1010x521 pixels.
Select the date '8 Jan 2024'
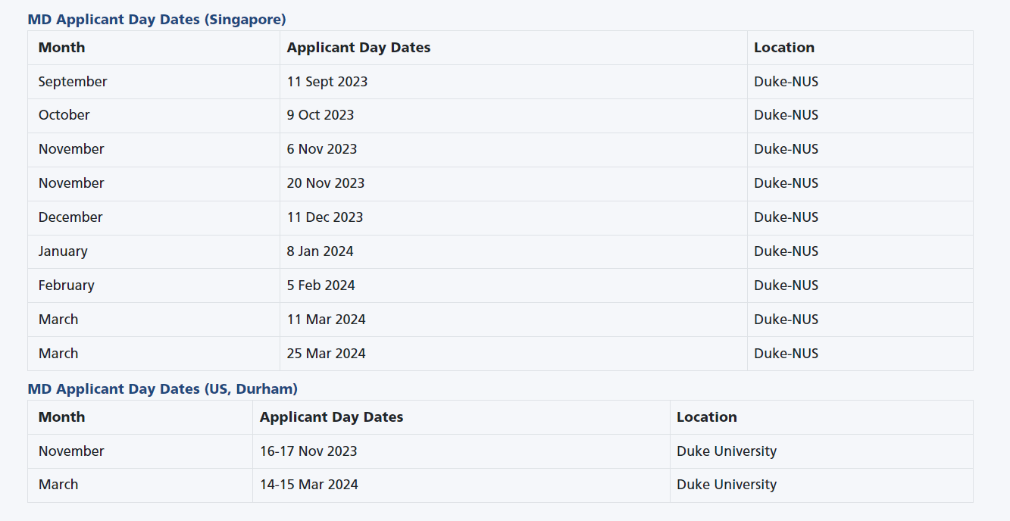tap(321, 251)
